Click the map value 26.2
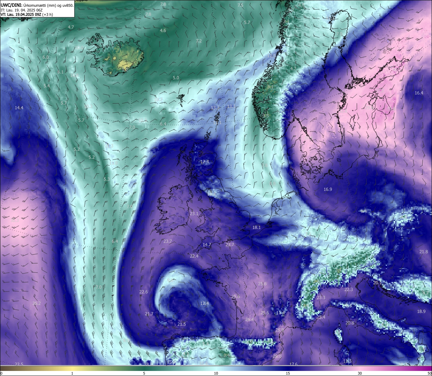 (36, 303)
